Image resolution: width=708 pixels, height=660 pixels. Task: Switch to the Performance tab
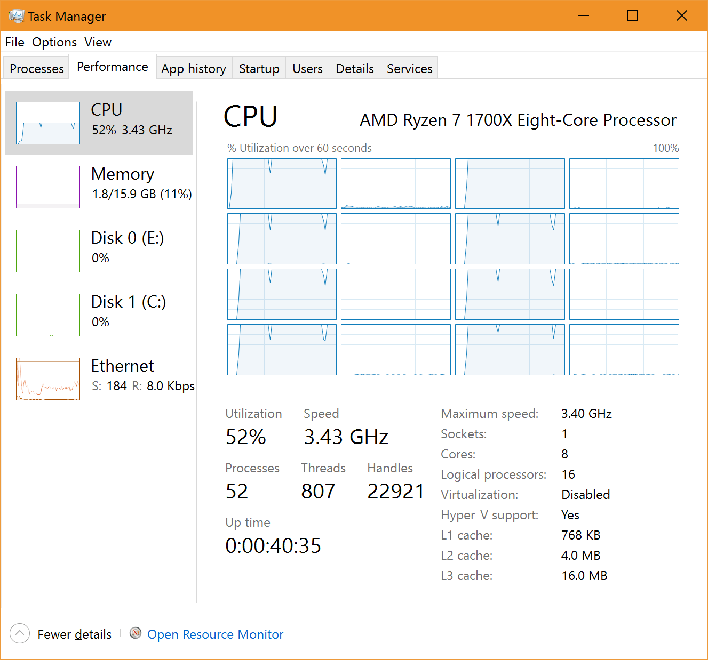tap(113, 67)
